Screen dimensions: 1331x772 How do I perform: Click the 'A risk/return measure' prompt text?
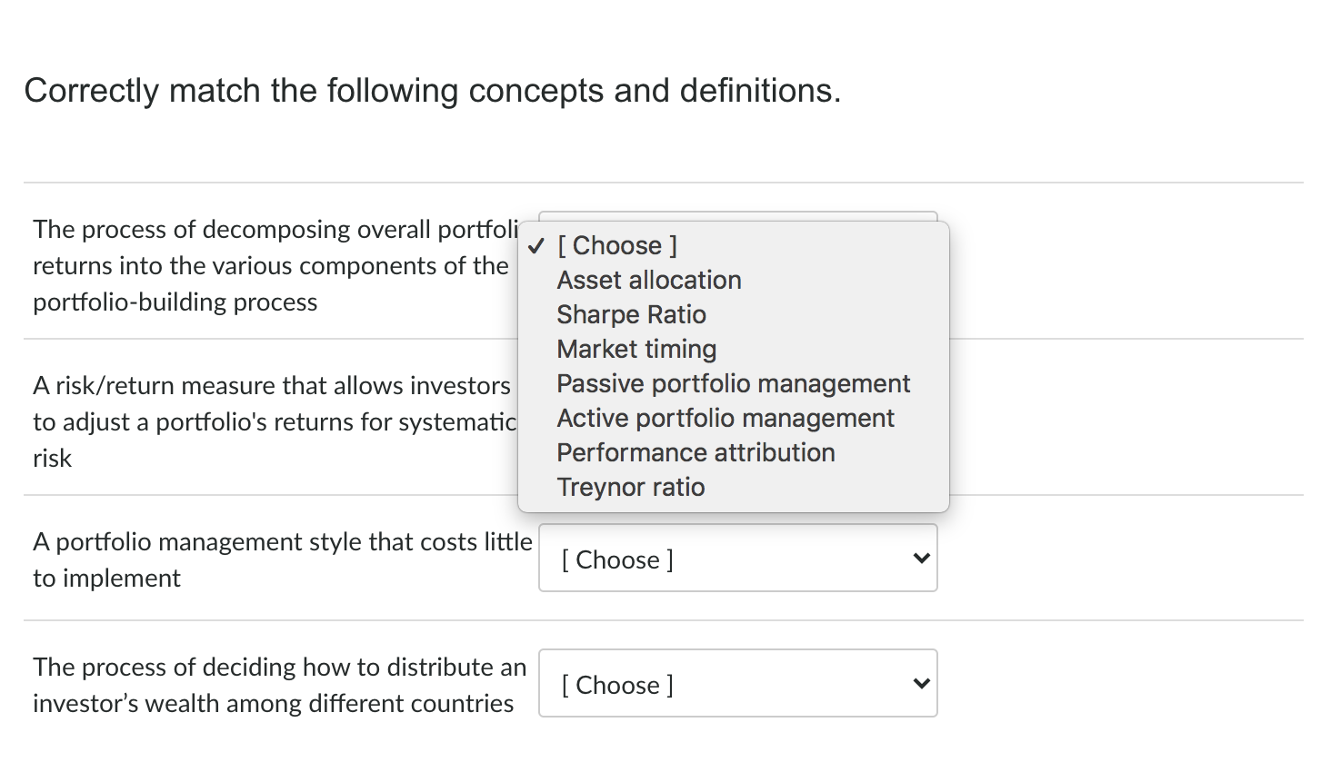coord(271,386)
